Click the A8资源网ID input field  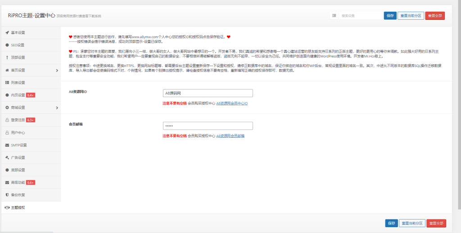click(x=208, y=93)
